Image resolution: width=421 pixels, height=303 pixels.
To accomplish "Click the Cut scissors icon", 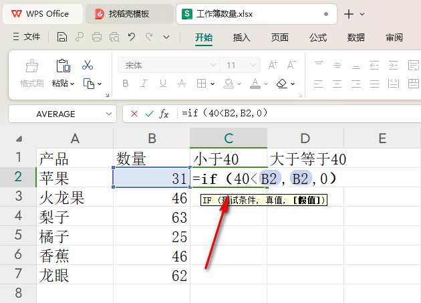I will click(88, 66).
